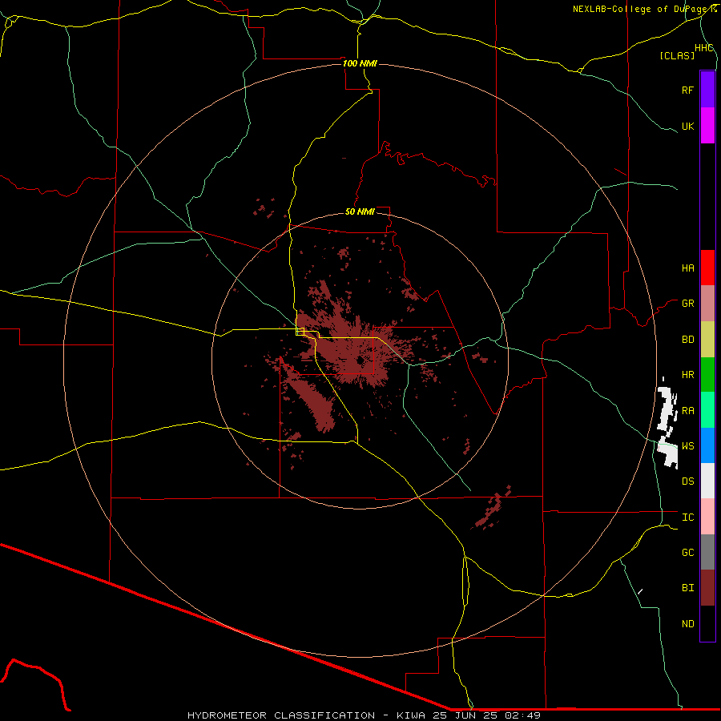Click the BI brown legend swatch
Image resolution: width=721 pixels, height=721 pixels.
point(707,588)
